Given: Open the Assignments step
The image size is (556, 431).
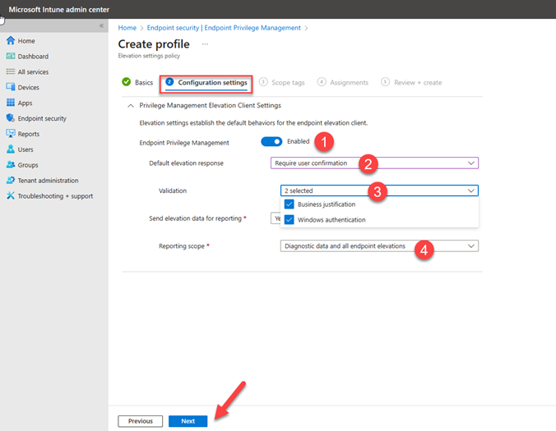Looking at the screenshot, I should pyautogui.click(x=343, y=82).
